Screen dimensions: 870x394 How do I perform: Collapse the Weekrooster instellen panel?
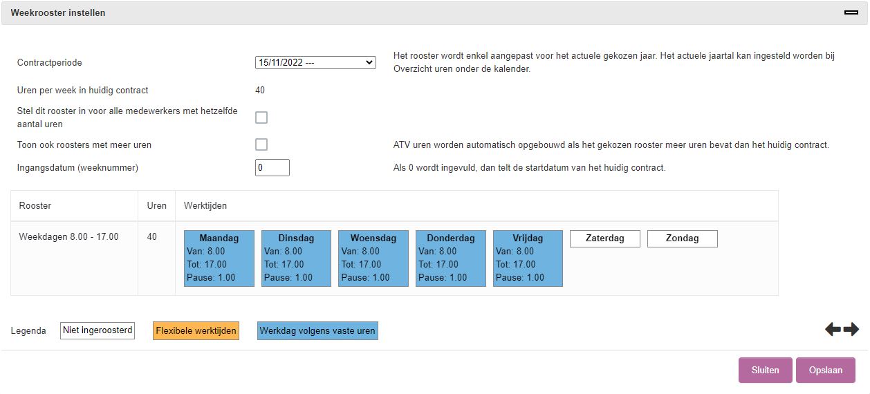click(851, 12)
